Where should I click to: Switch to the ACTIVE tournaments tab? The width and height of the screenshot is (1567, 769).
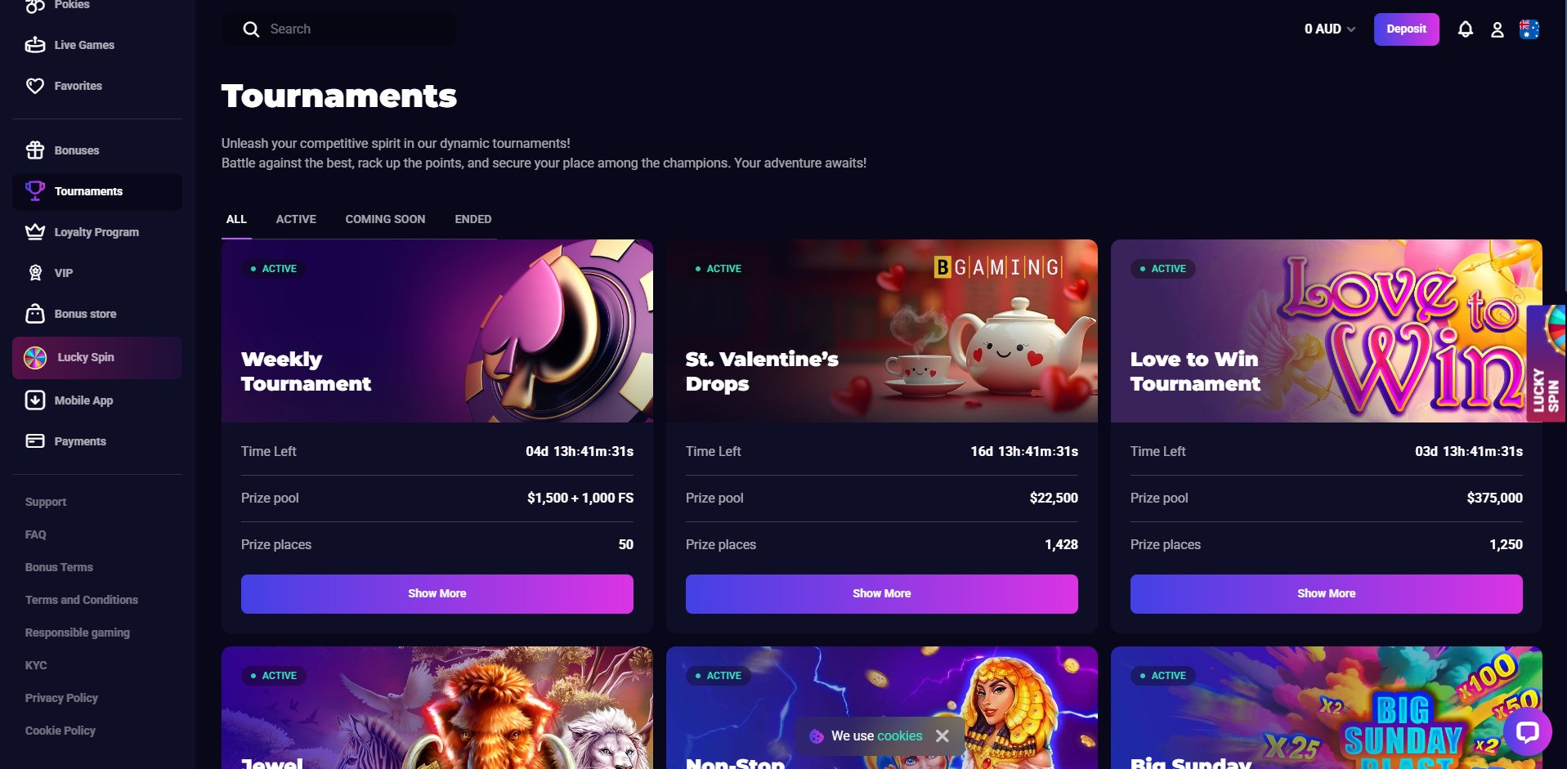point(296,219)
